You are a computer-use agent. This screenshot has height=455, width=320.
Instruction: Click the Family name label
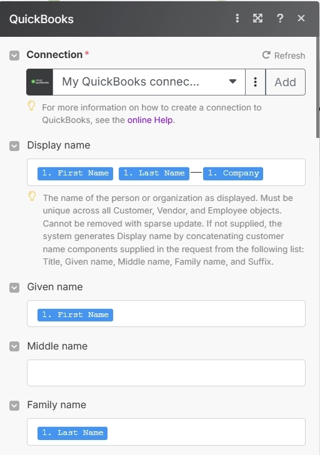[57, 405]
